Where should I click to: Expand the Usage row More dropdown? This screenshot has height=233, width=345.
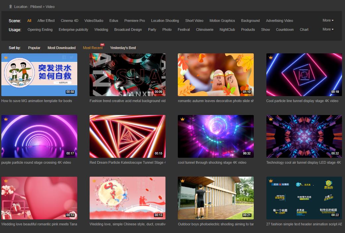(x=328, y=29)
